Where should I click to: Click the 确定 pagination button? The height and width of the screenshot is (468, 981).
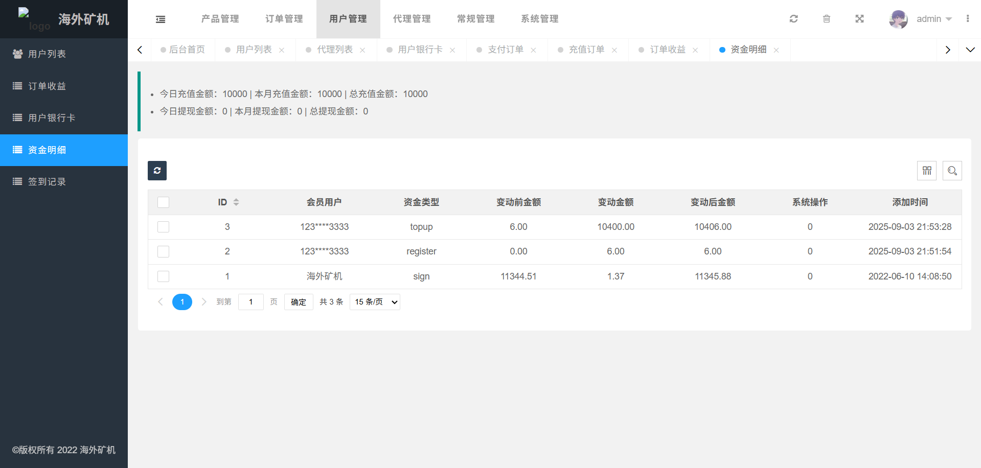point(299,302)
